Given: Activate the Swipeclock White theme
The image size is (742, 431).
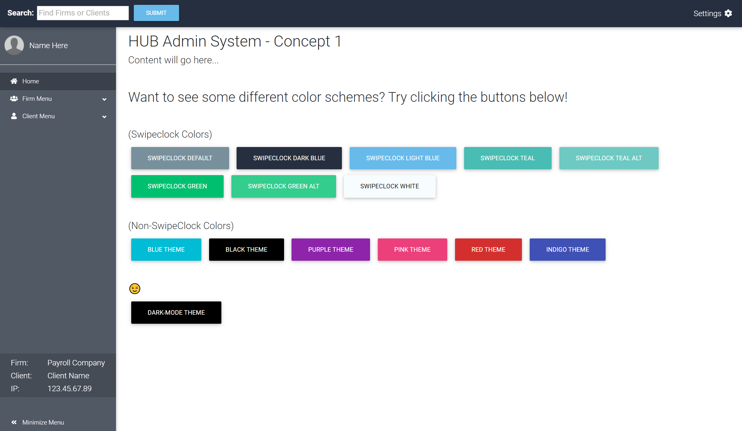Looking at the screenshot, I should point(389,186).
